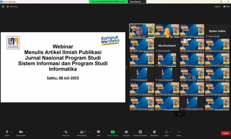Select the Zoom UNM participant tile
The image size is (231, 139).
click(x=192, y=31)
